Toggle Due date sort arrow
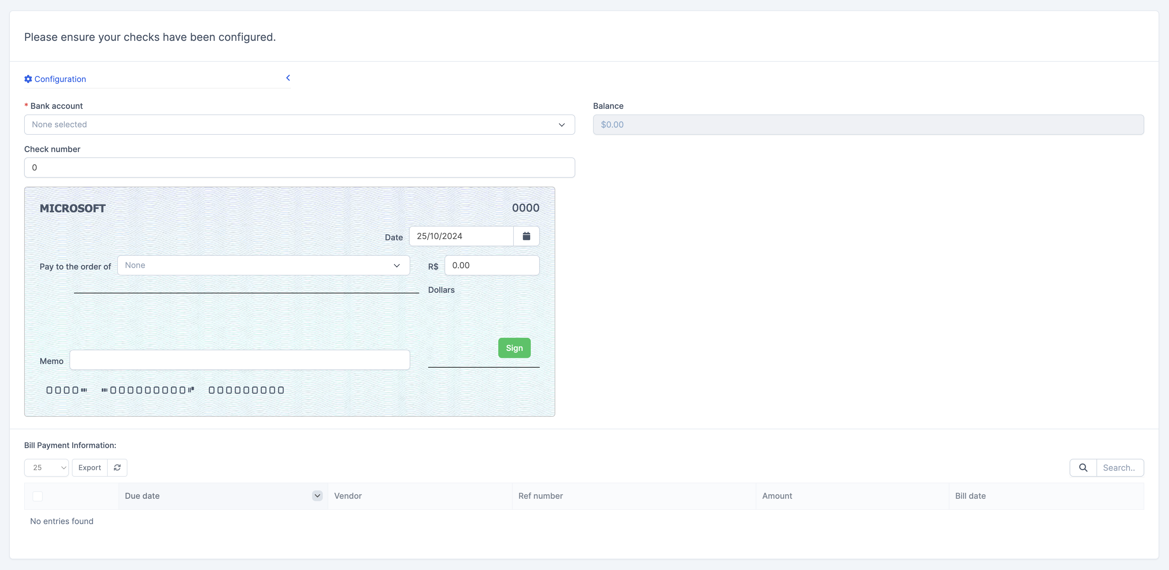 point(317,496)
